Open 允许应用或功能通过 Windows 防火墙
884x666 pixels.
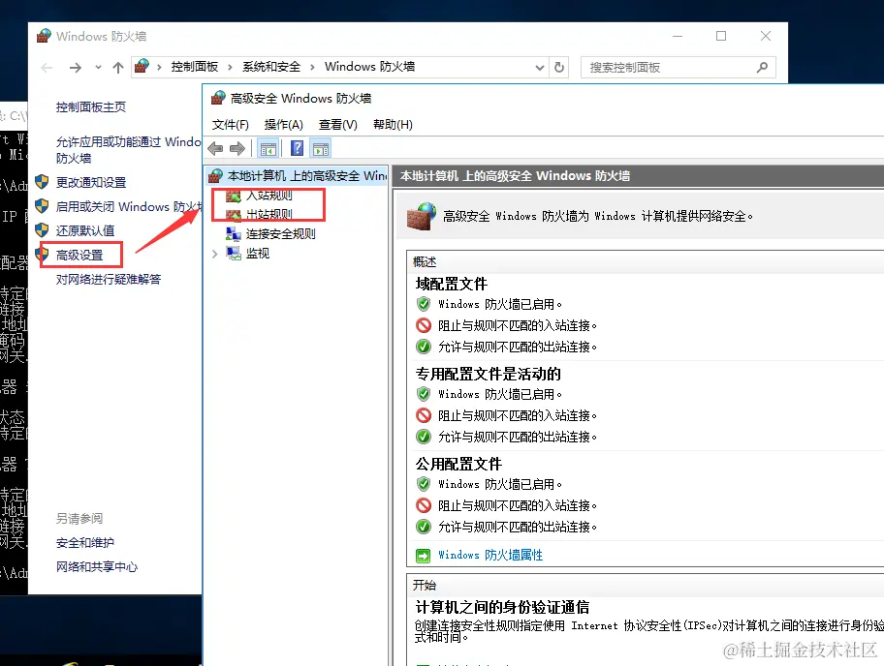(128, 150)
